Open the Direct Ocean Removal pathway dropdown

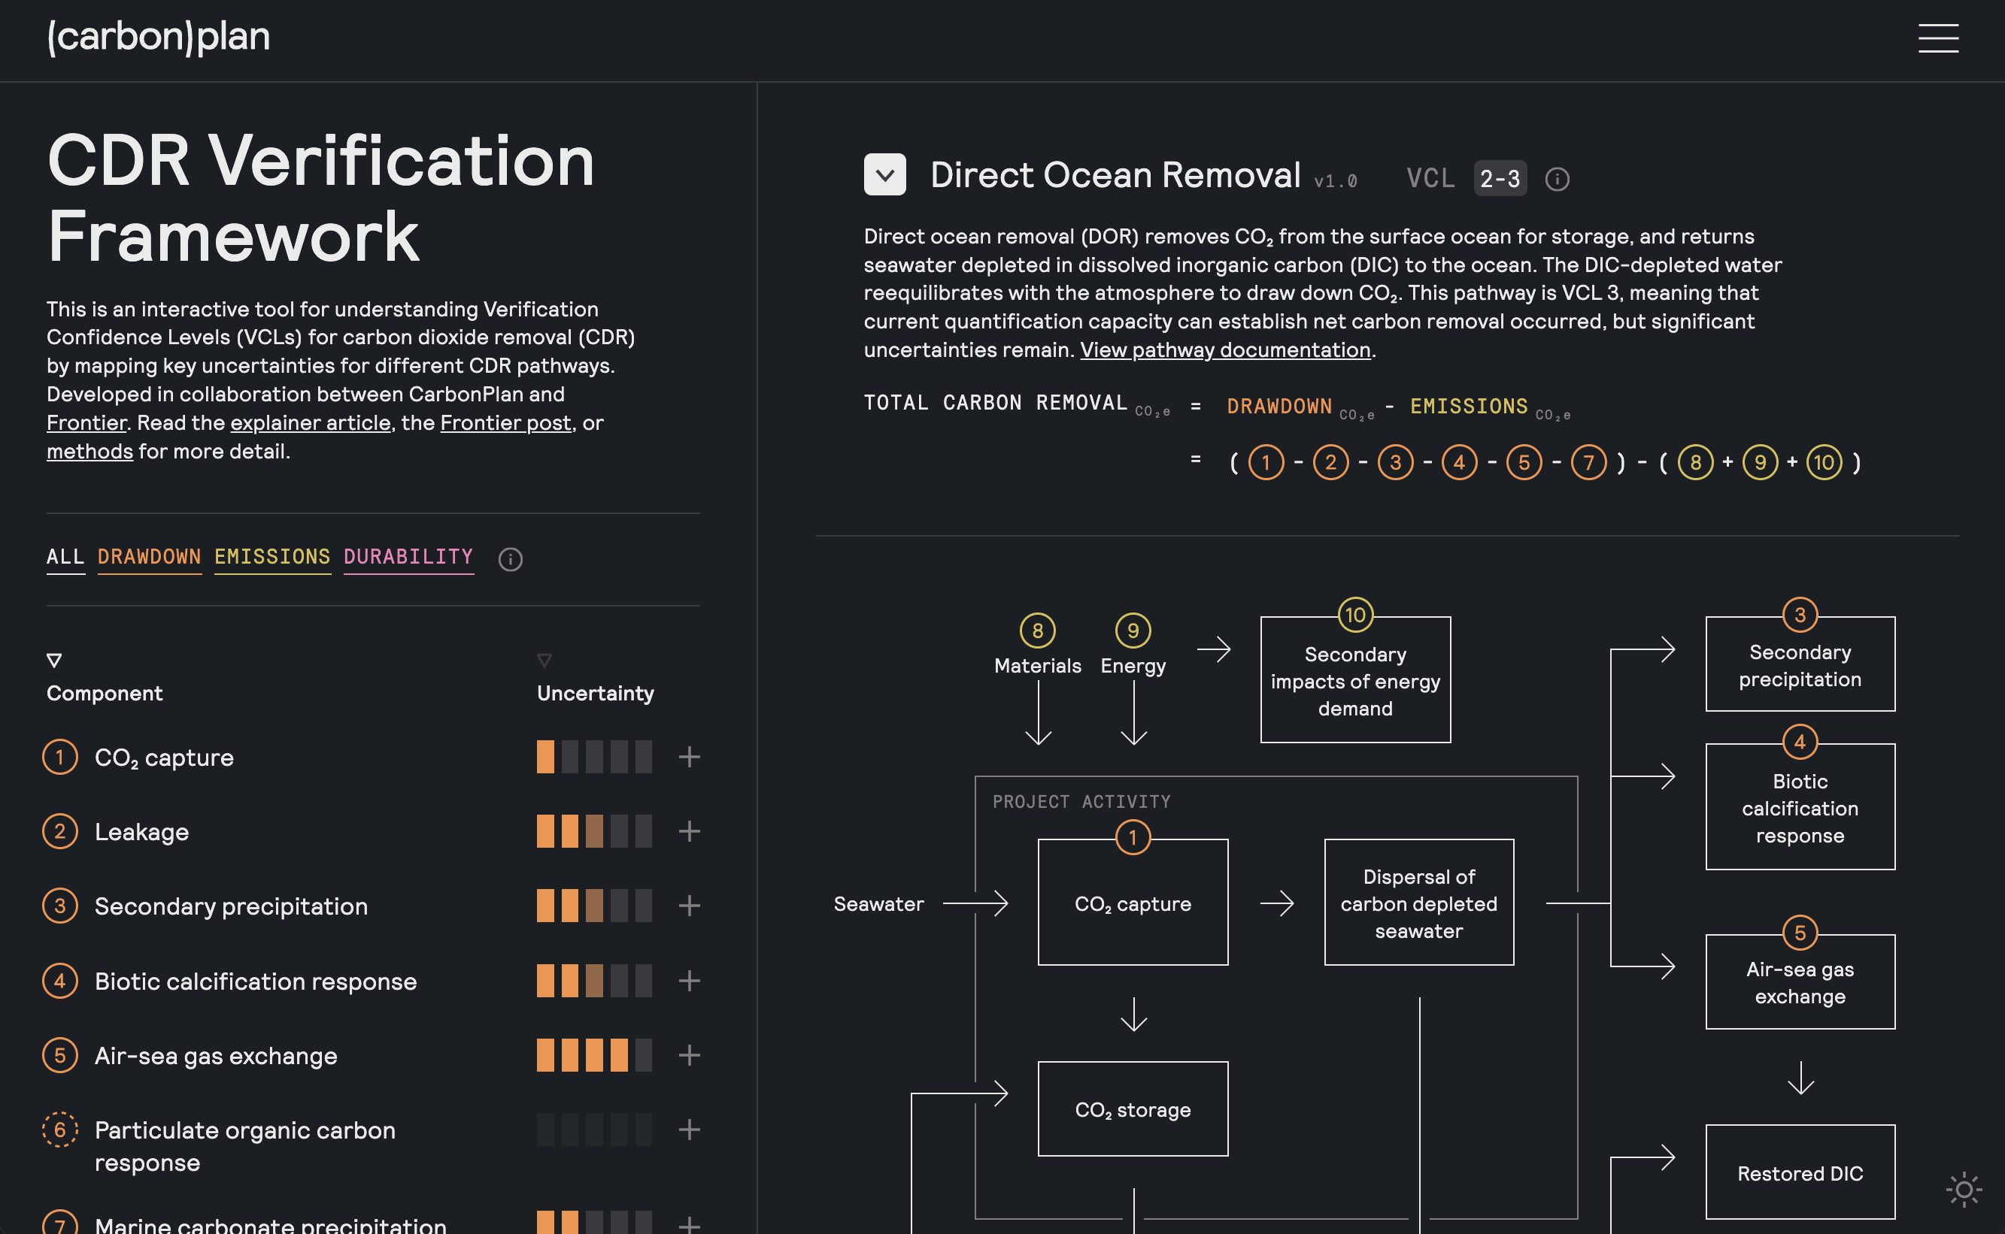(884, 174)
